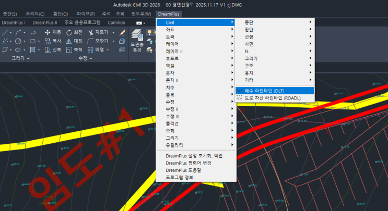Image resolution: width=388 pixels, height=211 pixels.
Task: Open the 코리더(C) menu
Action: 35,14
